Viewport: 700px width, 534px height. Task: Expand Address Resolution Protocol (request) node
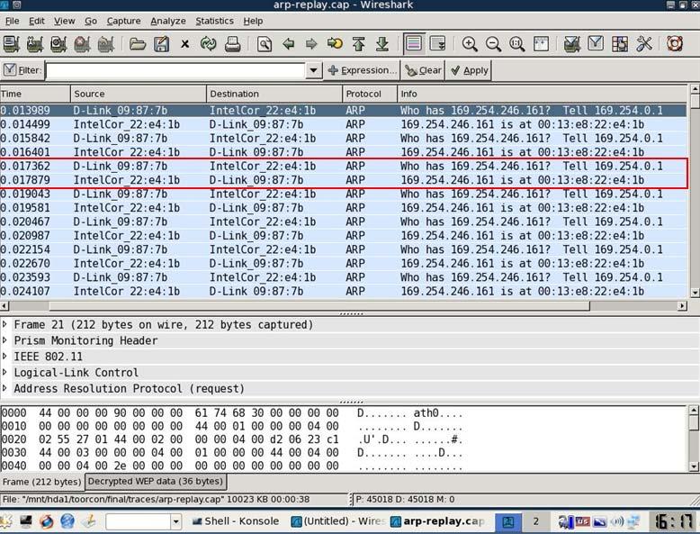[4, 388]
